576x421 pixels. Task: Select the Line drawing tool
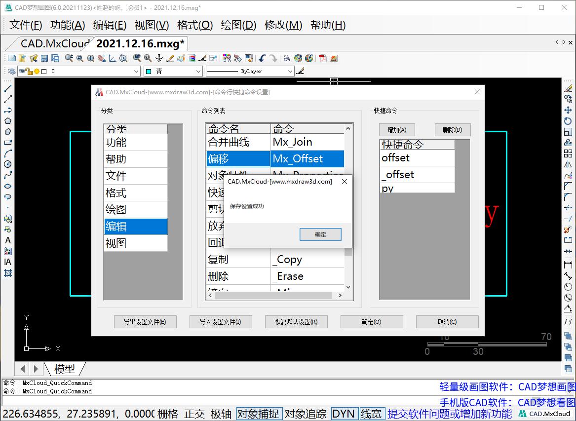click(8, 88)
